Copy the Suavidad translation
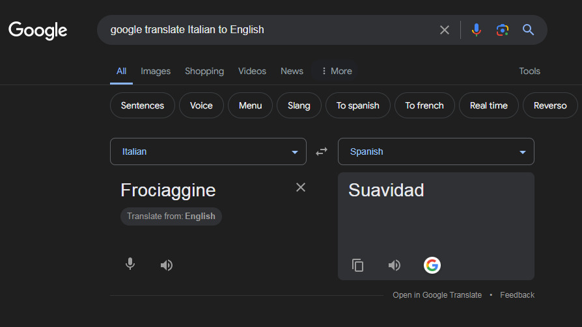 [x=357, y=265]
